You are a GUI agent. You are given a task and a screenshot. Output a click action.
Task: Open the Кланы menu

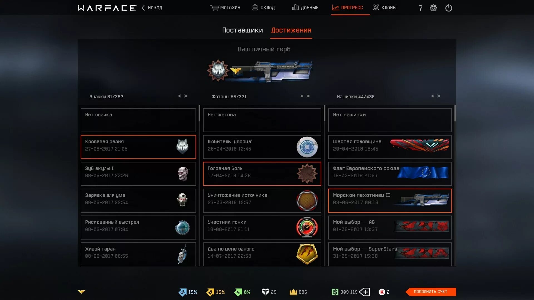pyautogui.click(x=385, y=7)
